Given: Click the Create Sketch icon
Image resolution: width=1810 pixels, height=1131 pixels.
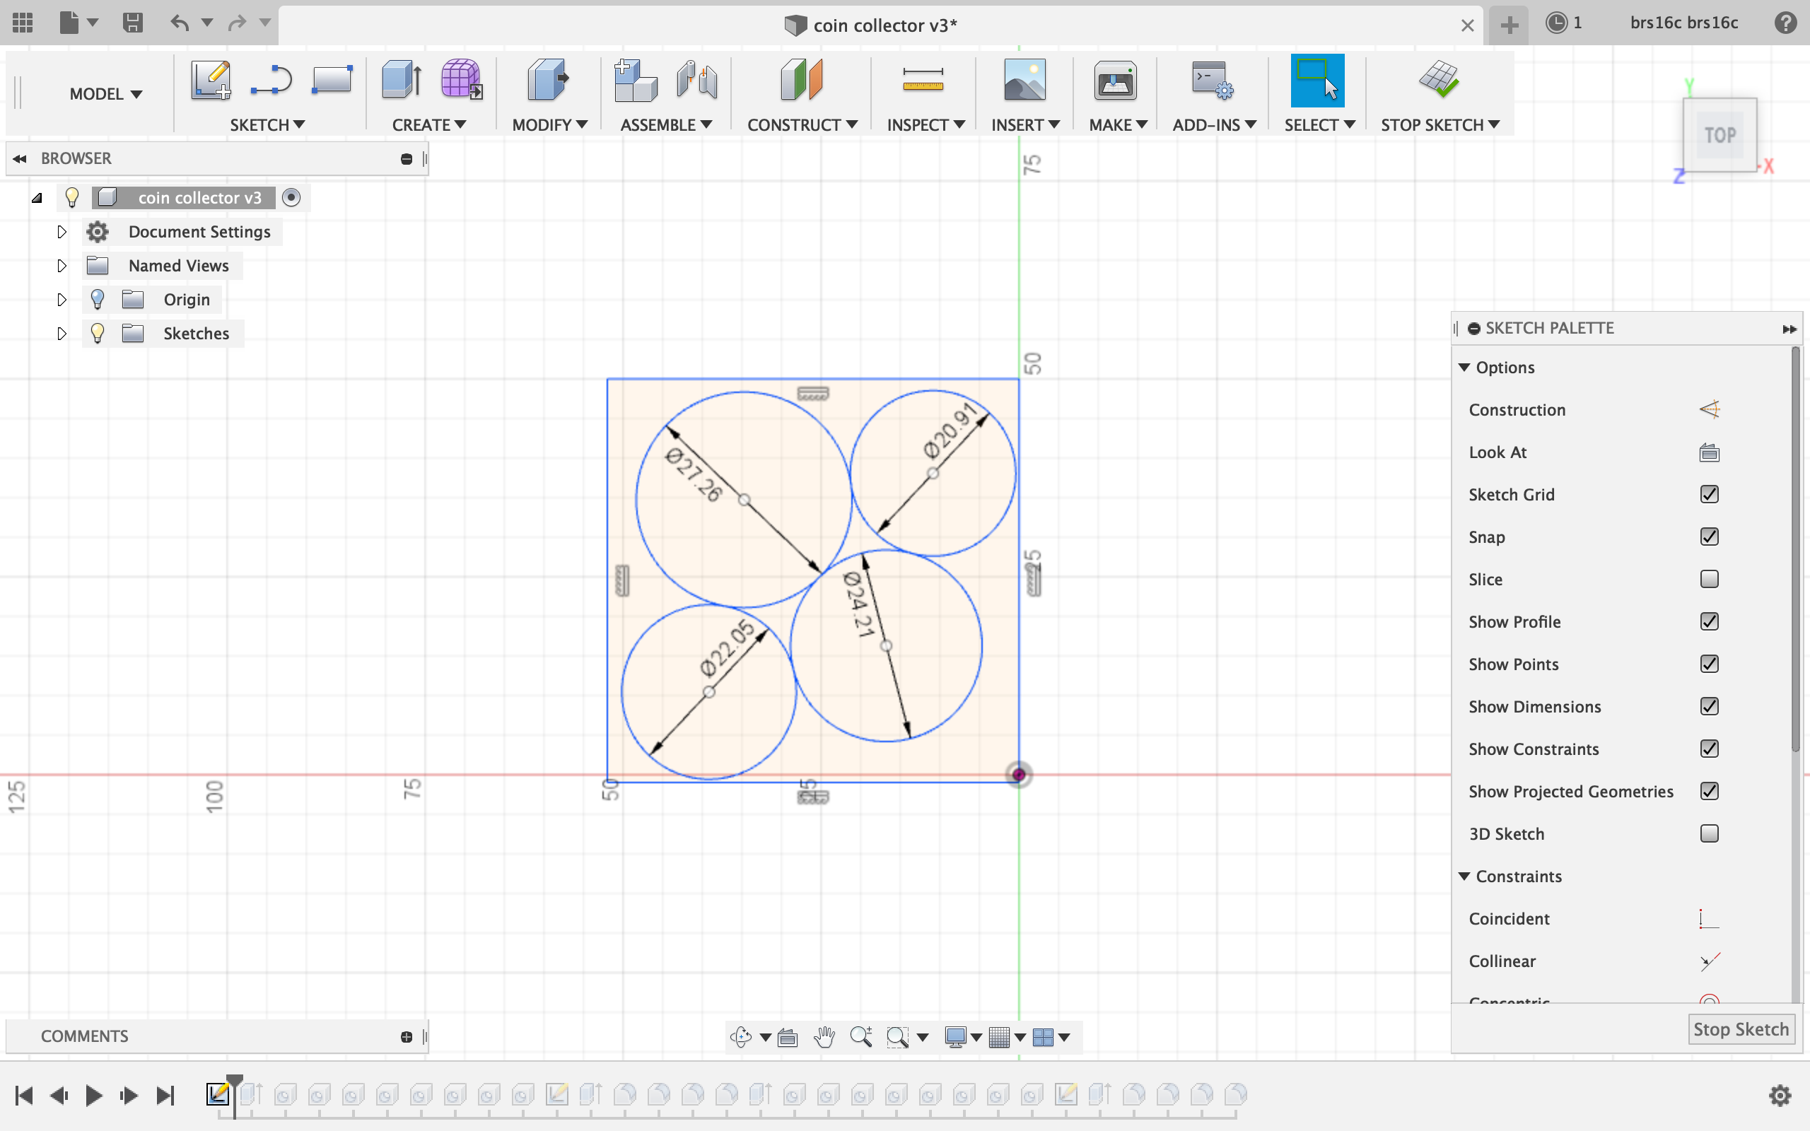Looking at the screenshot, I should (x=210, y=80).
